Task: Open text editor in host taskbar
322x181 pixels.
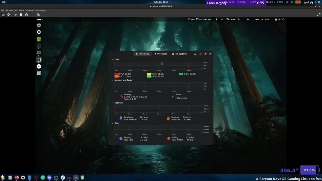Action: pos(10,178)
